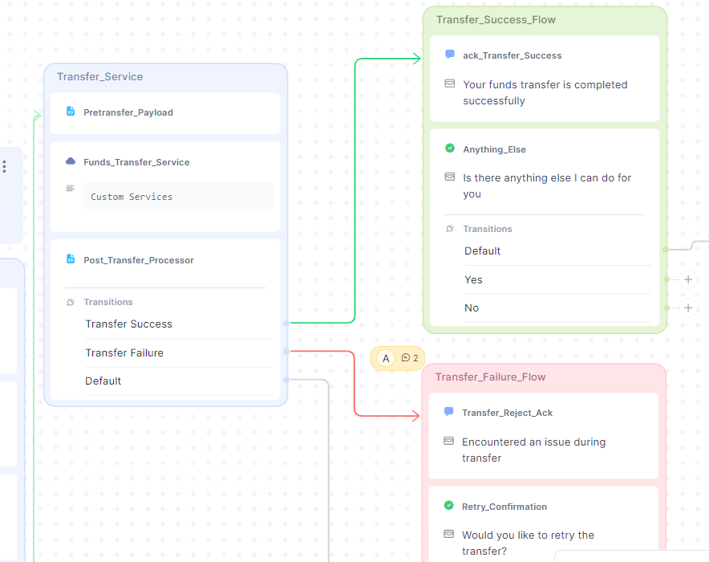Select the Transfer Success transition row
709x562 pixels.
(129, 324)
